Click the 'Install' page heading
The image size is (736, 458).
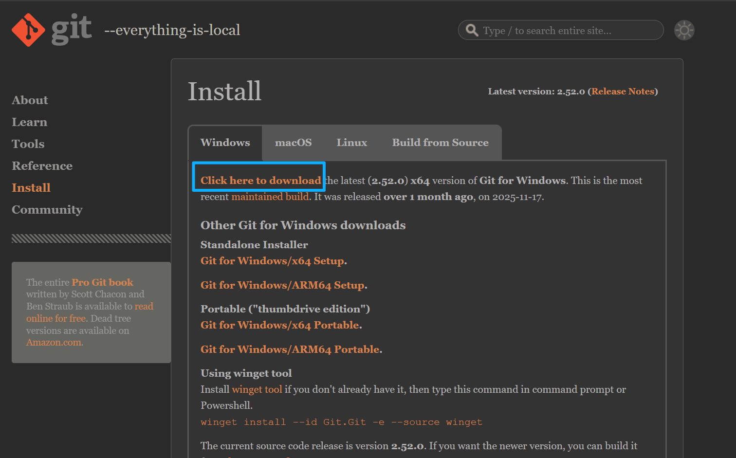[x=224, y=92]
